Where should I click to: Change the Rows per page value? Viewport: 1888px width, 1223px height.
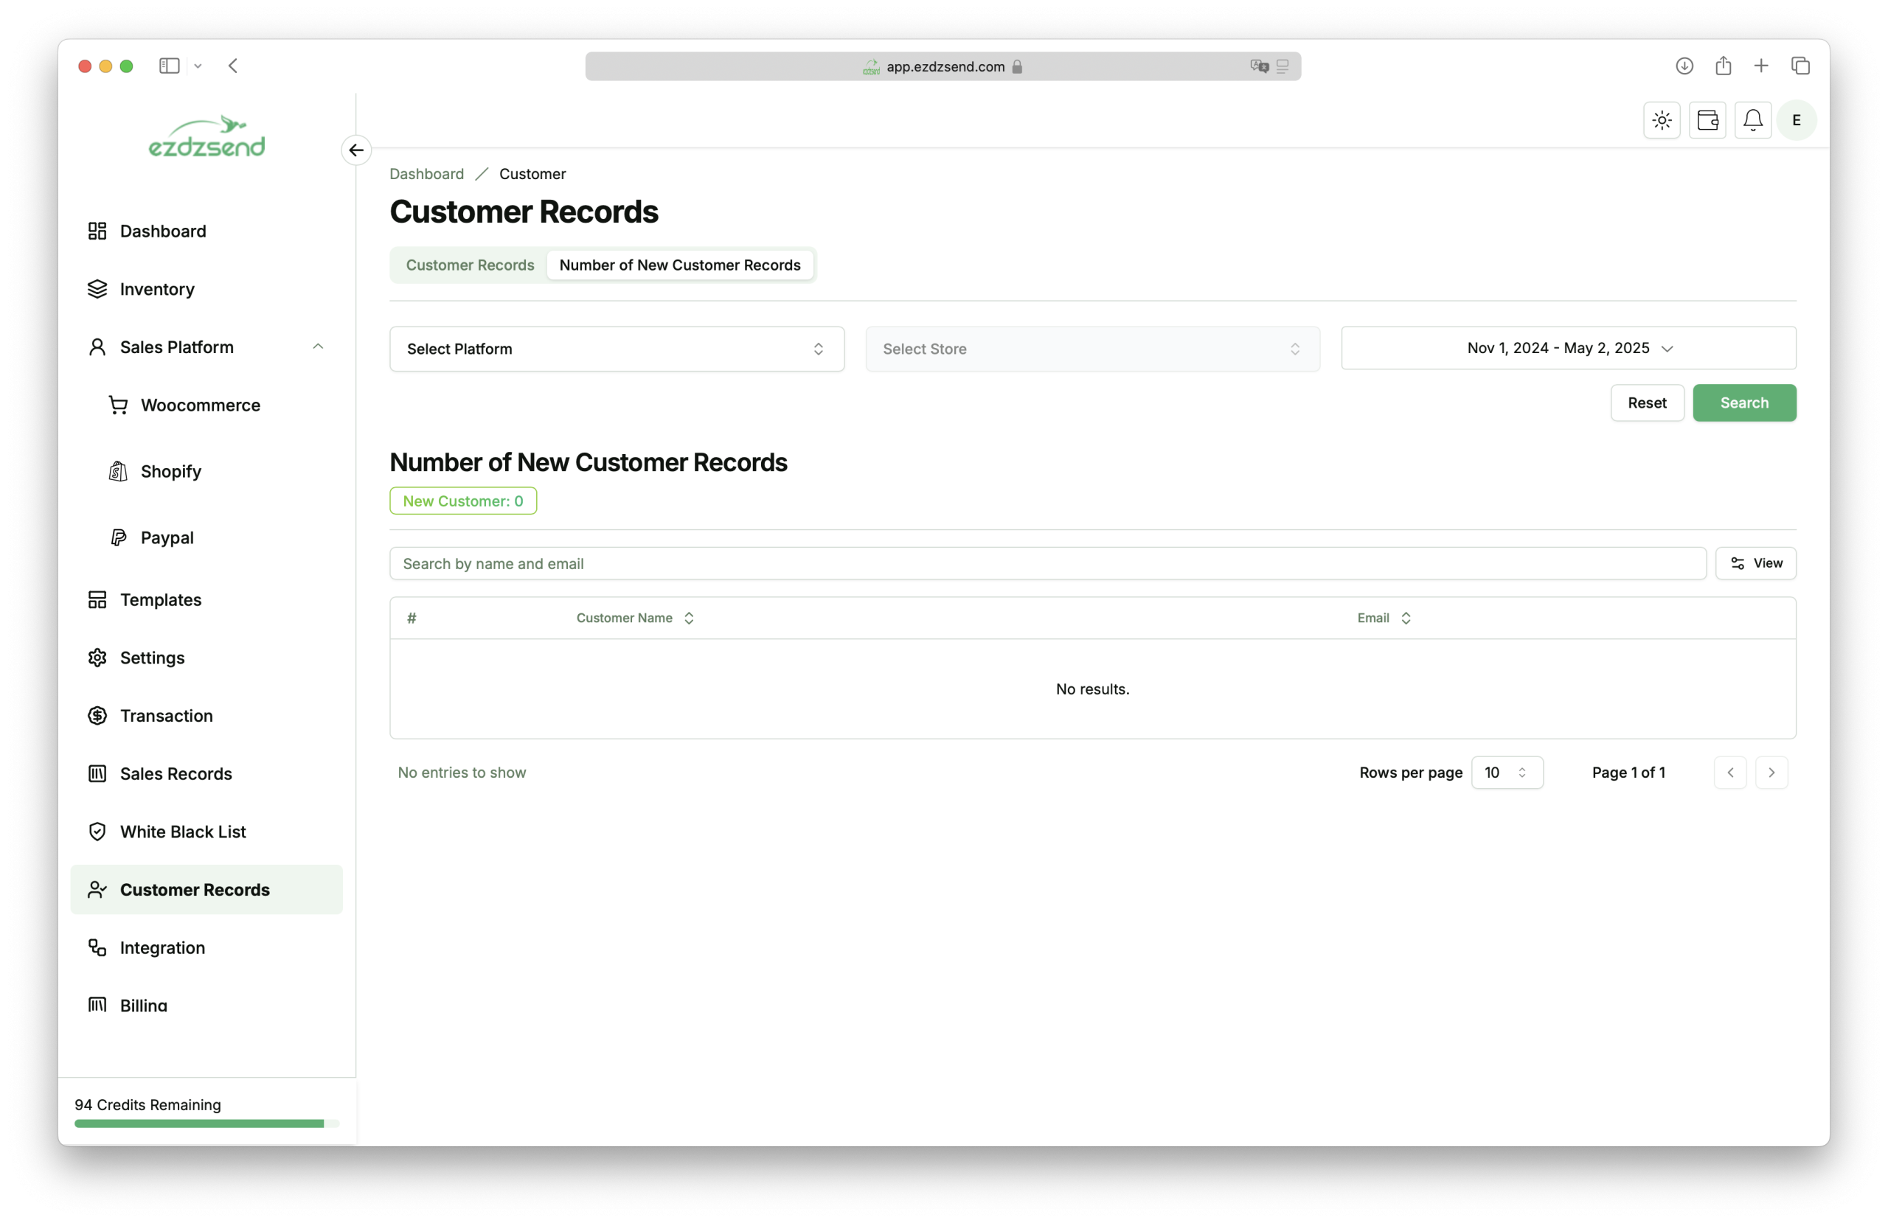[1506, 773]
